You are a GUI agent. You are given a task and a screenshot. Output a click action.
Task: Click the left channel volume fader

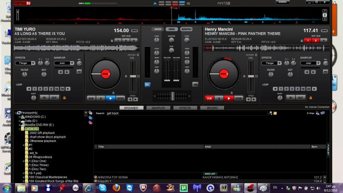coord(167,80)
